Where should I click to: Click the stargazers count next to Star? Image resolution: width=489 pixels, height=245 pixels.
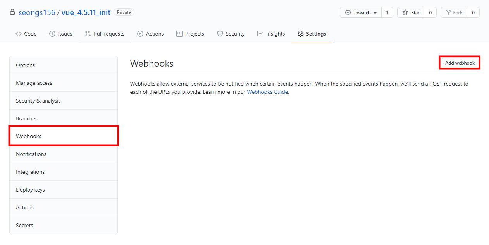430,12
